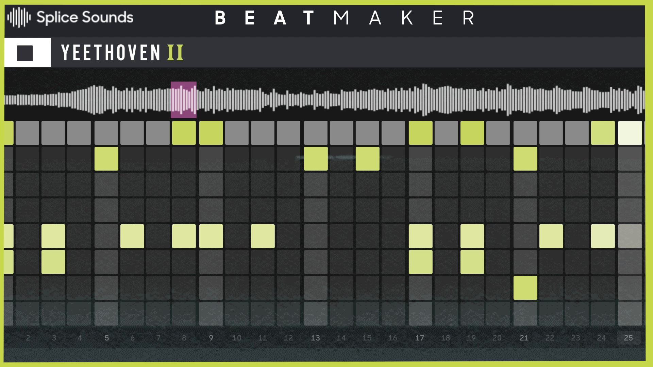Enable the fourth row pad at step 17
Viewport: 653px width, 367px height.
click(x=421, y=210)
